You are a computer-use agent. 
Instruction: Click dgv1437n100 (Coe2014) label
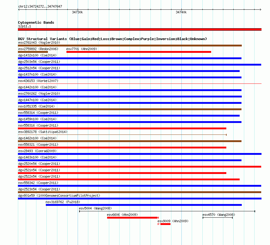(x=37, y=74)
